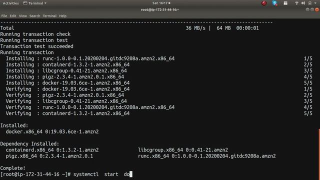This screenshot has height=180, width=320.
Task: Open the File menu
Action: [4, 16]
